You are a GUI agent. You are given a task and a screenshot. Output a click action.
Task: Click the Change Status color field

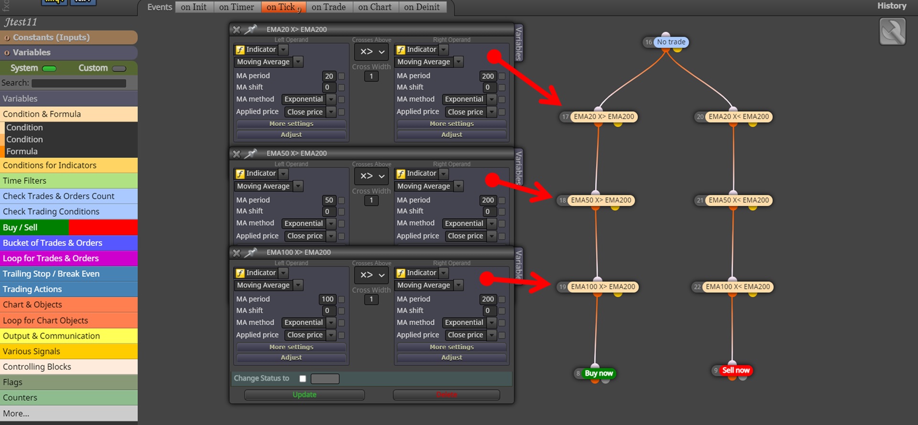point(325,379)
